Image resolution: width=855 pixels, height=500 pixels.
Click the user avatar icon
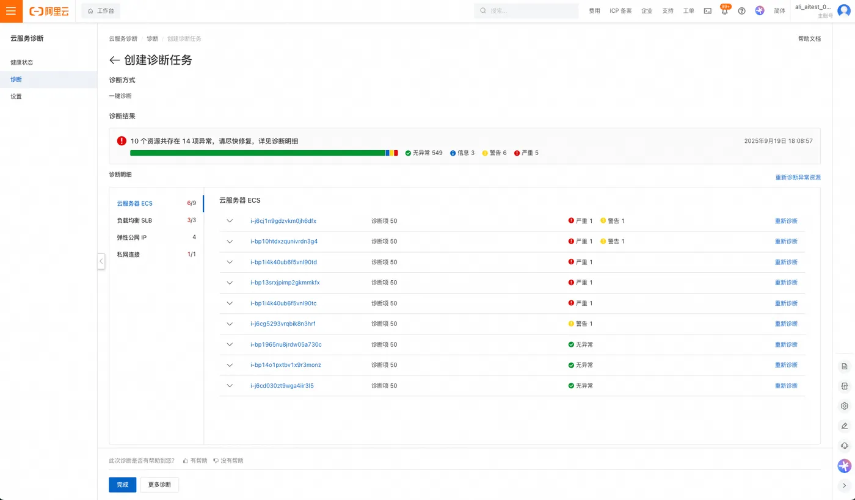[843, 11]
